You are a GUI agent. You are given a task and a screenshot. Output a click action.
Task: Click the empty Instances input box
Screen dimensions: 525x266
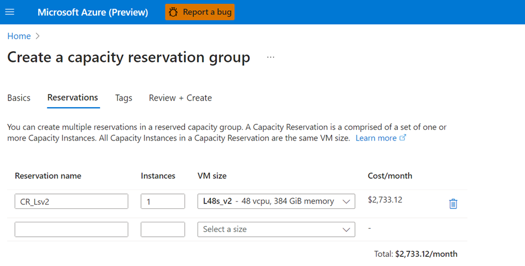pyautogui.click(x=163, y=229)
